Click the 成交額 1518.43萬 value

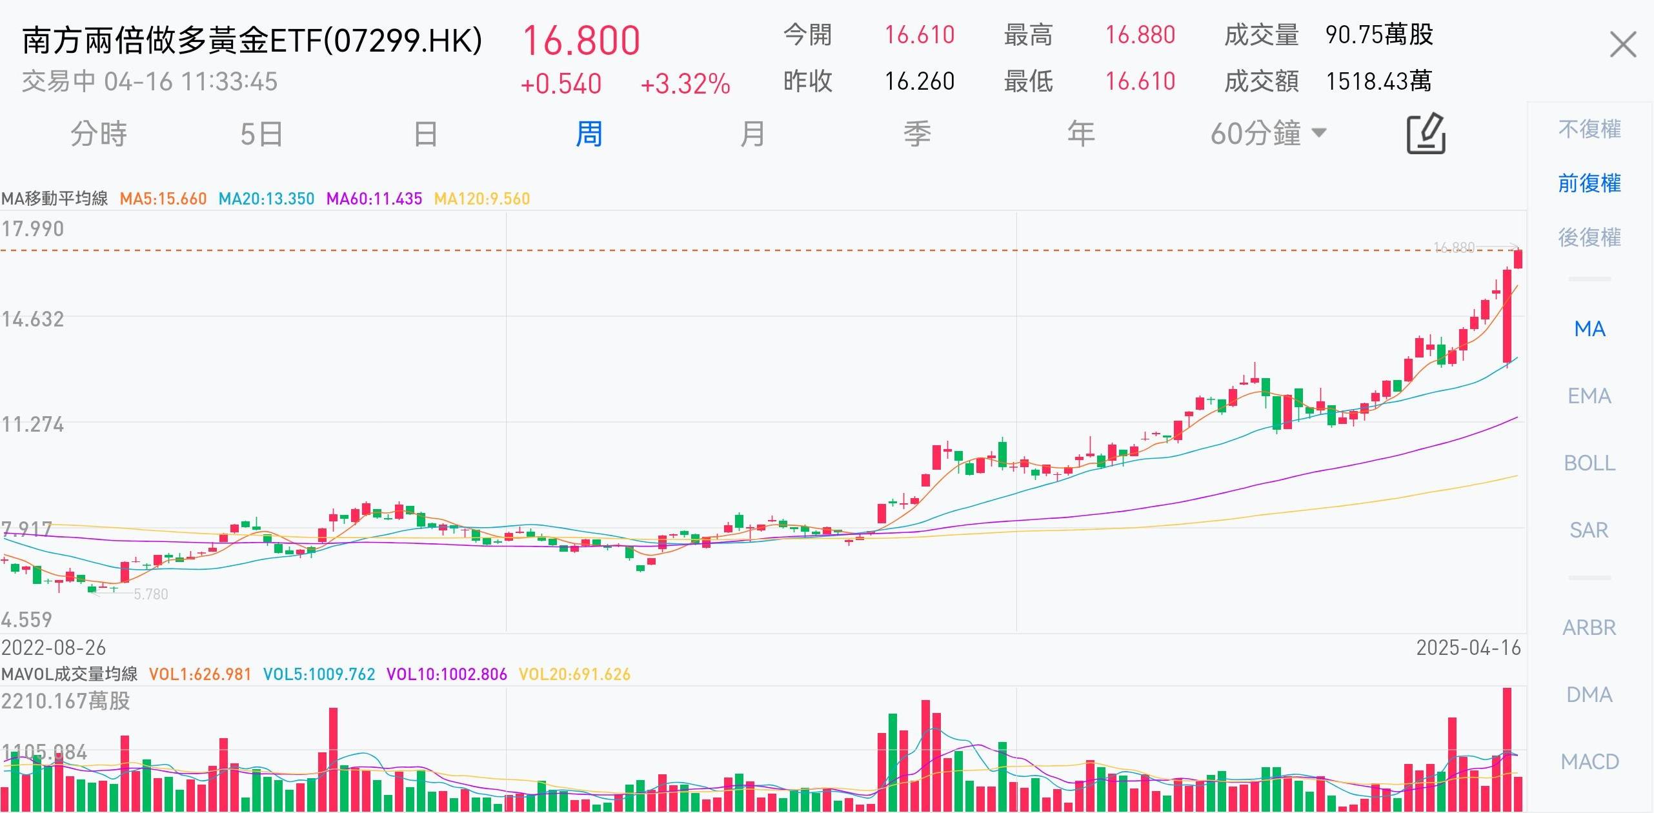pyautogui.click(x=1378, y=81)
